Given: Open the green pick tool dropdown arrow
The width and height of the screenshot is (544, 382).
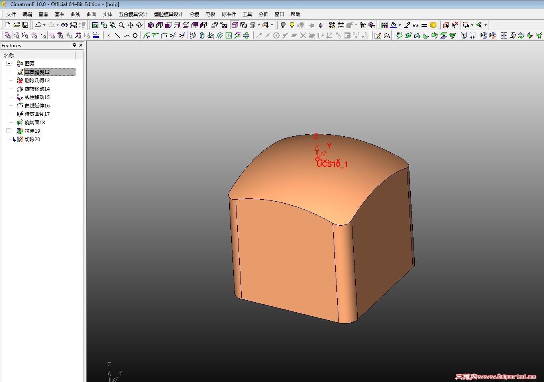Looking at the screenshot, I should [485, 25].
